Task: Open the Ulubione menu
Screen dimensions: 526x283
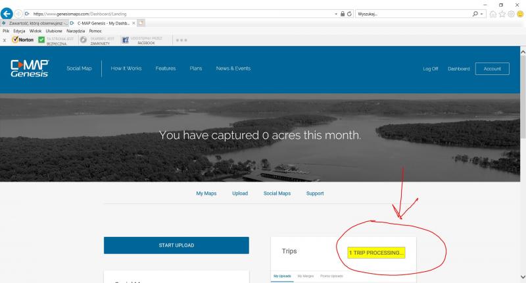Action: [x=55, y=31]
